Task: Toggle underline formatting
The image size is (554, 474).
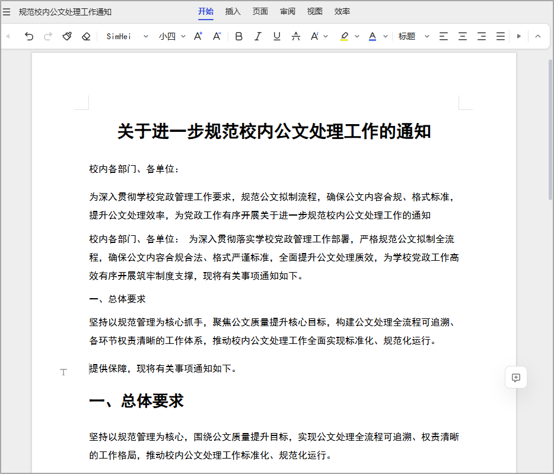Action: [276, 36]
